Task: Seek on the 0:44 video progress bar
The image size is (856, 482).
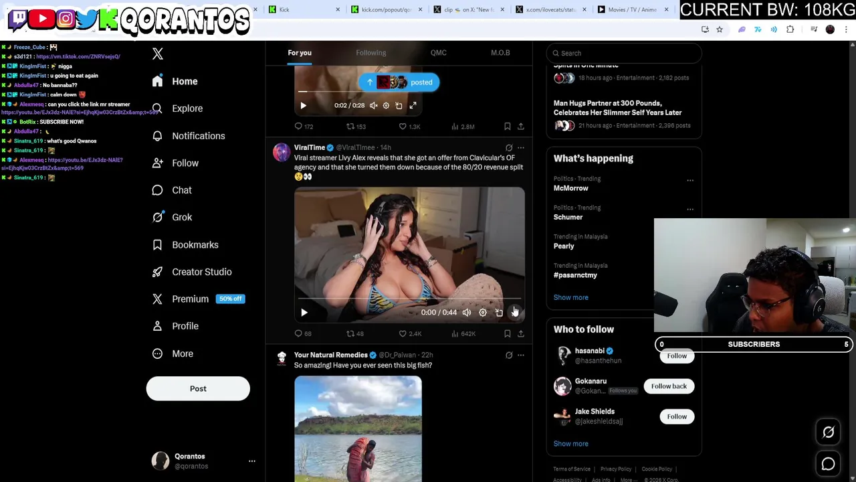Action: (409, 299)
